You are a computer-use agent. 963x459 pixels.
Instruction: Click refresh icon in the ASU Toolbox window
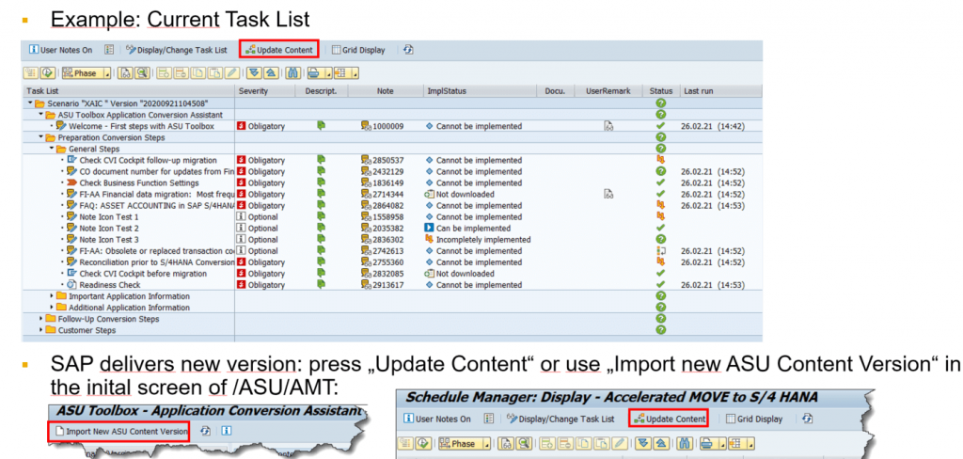pos(205,432)
